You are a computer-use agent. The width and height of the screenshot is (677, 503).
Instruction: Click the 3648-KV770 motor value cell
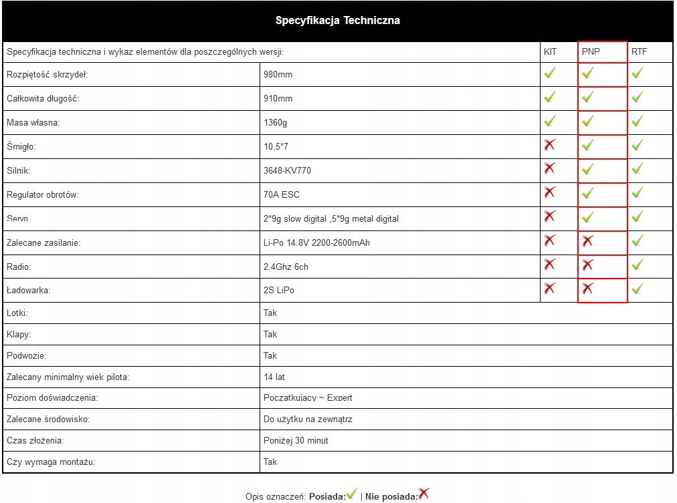pyautogui.click(x=288, y=170)
